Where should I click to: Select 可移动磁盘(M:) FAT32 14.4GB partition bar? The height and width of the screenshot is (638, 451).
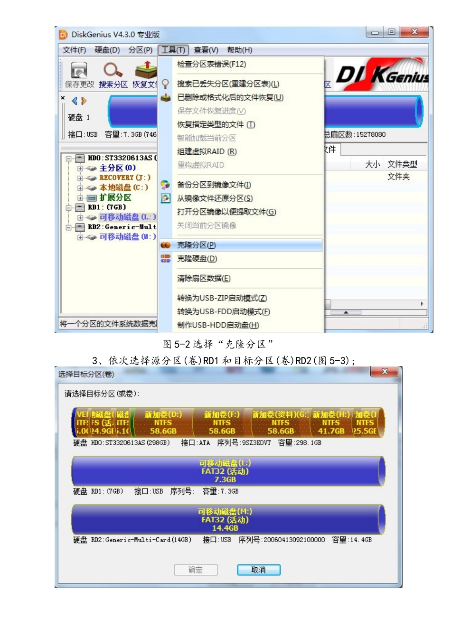tap(228, 519)
